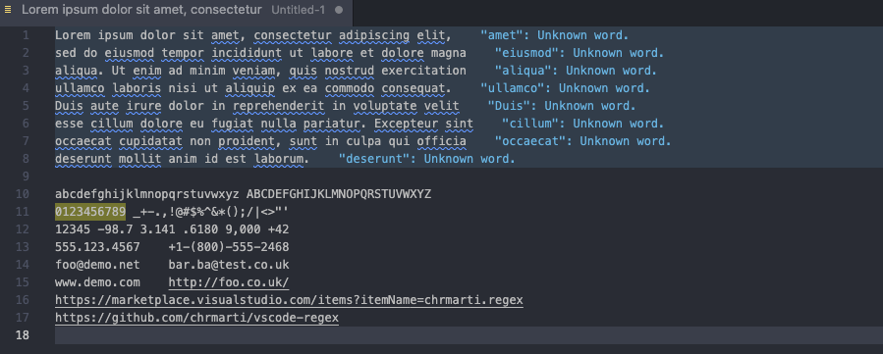This screenshot has width=883, height=354.
Task: Open the github.com/chrmarti/vscode-regex link
Action: pos(197,318)
